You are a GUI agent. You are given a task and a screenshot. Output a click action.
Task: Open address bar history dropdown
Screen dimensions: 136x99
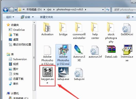pyautogui.click(x=103, y=10)
